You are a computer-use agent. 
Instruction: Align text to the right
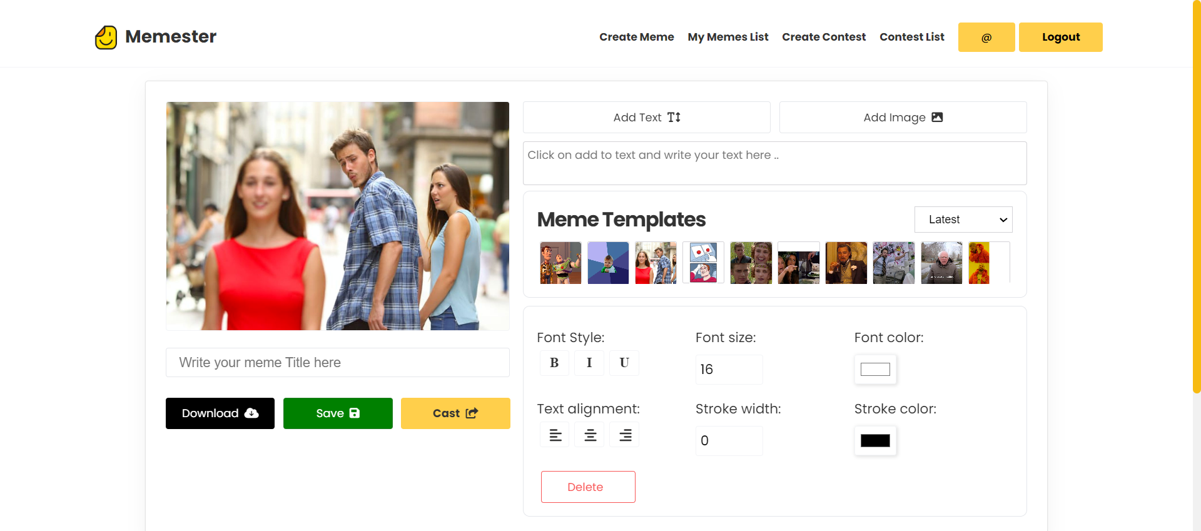625,435
